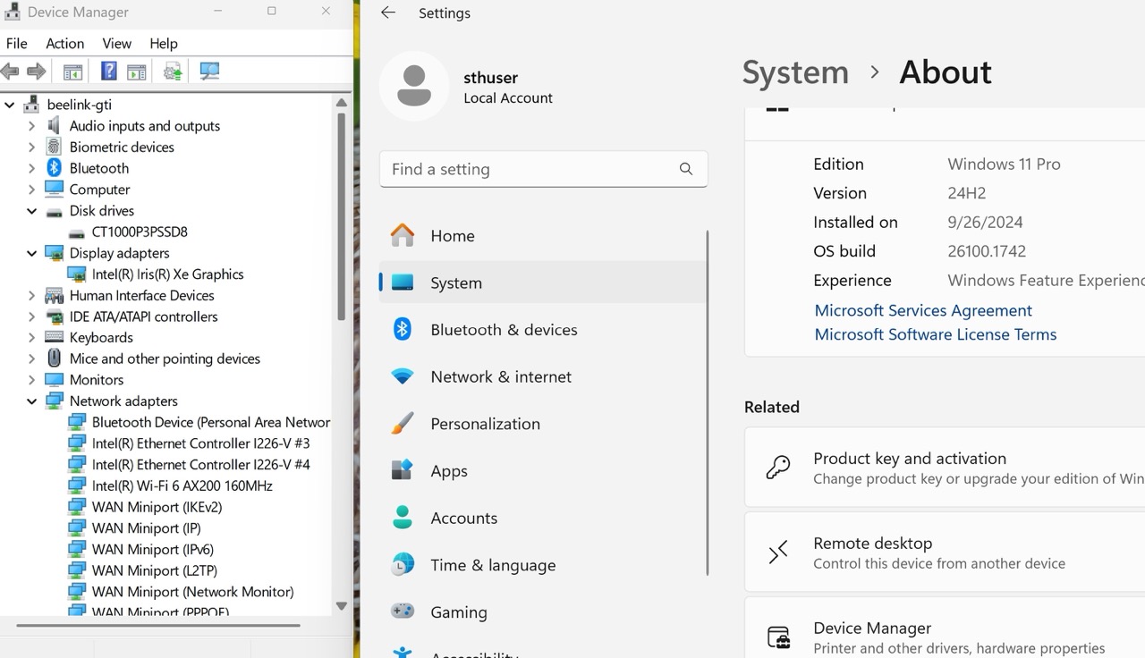
Task: Open the View menu in Device Manager
Action: click(x=116, y=43)
